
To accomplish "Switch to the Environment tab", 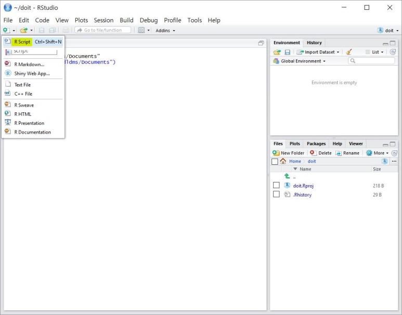I will coord(287,43).
